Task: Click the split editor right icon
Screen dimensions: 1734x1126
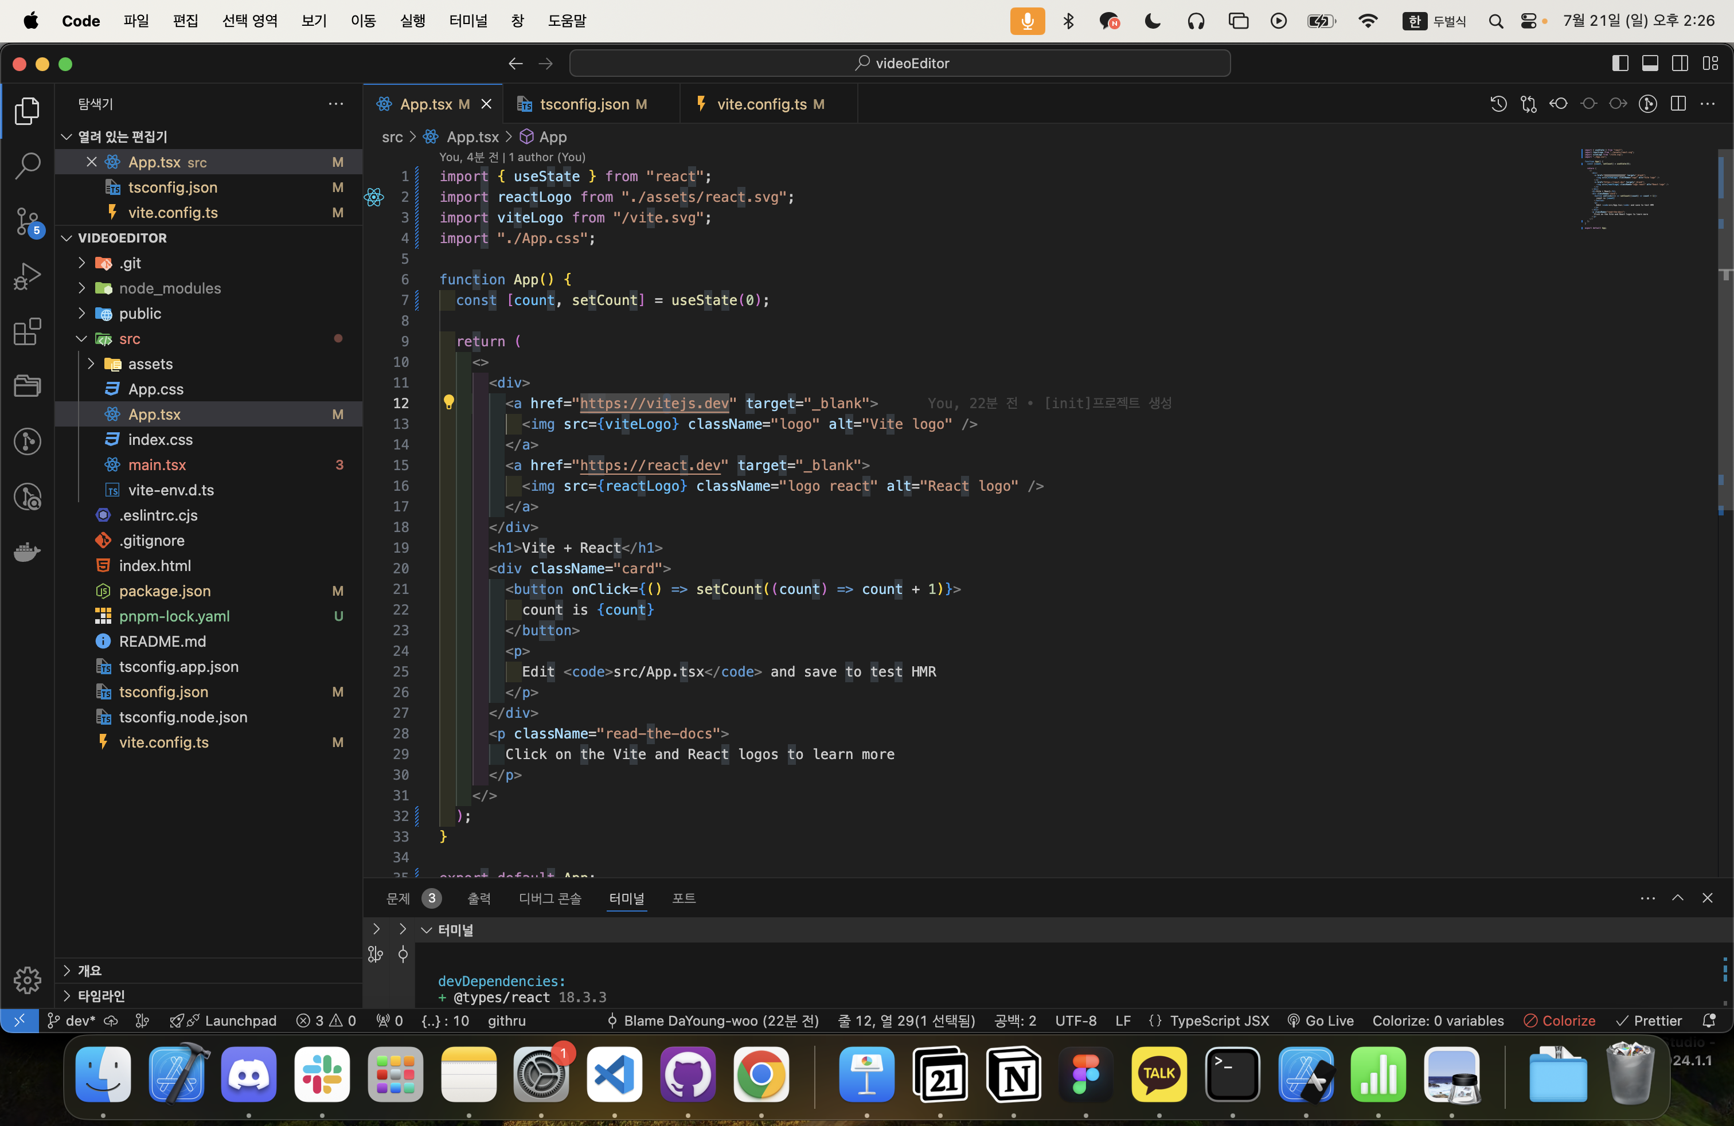Action: pos(1678,104)
